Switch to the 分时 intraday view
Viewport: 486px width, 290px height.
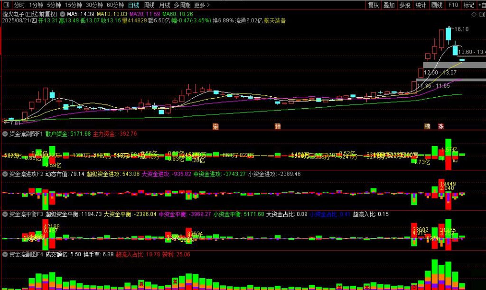tap(19, 5)
